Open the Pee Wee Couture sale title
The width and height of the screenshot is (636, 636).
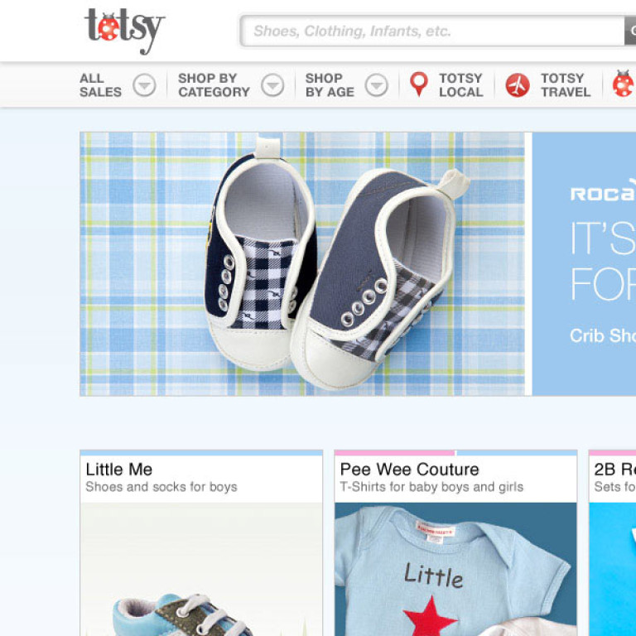click(409, 470)
